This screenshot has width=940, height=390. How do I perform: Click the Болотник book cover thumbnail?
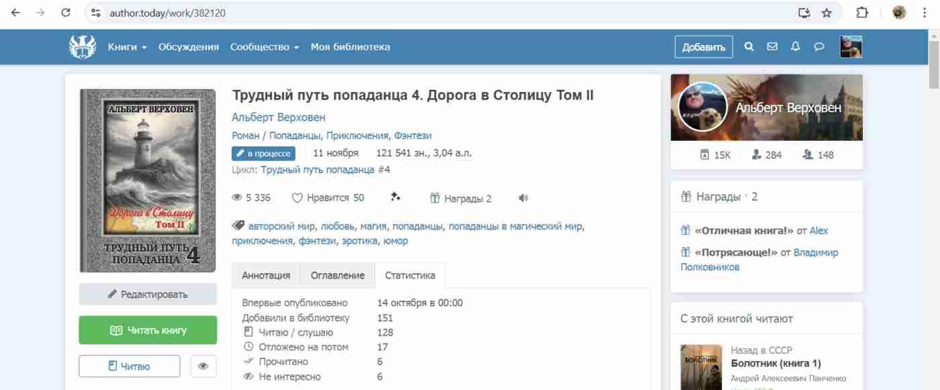[x=700, y=367]
